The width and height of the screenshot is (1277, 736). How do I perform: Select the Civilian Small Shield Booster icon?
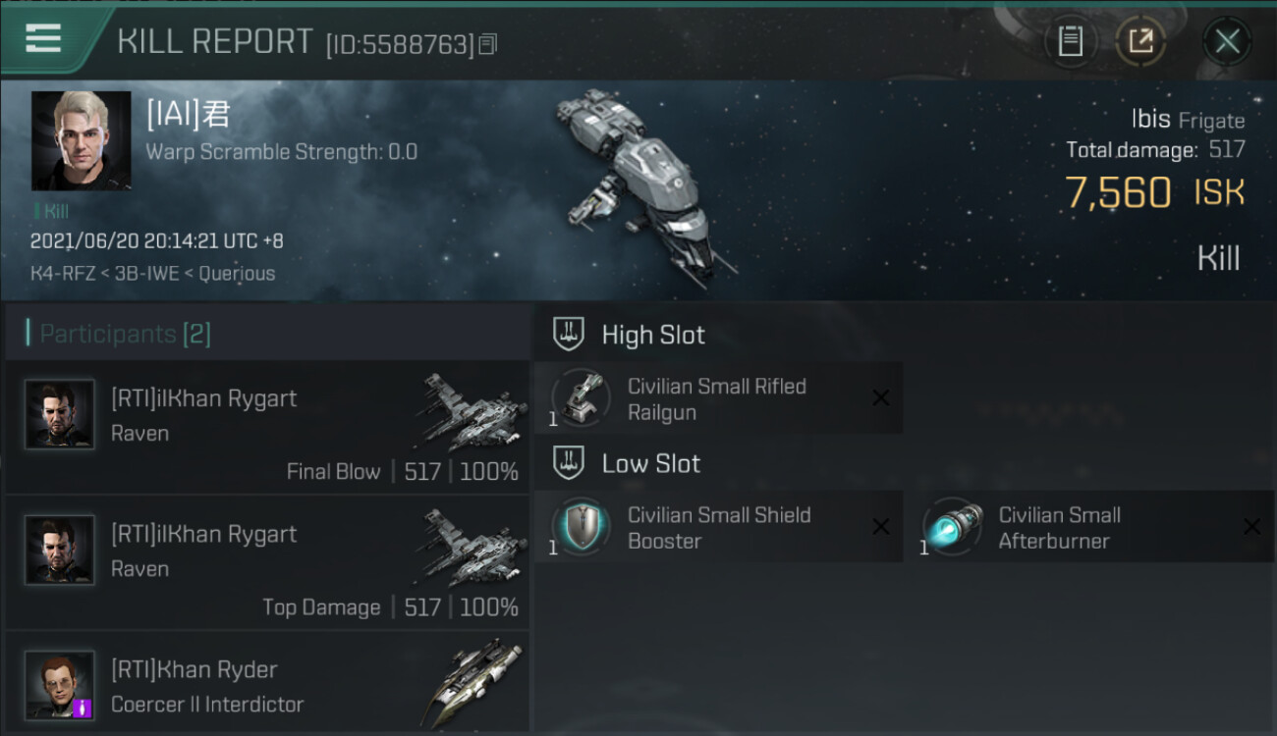581,526
